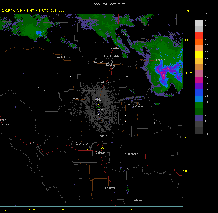The width and height of the screenshot is (218, 213).
Task: Click the Drumheller label
Action: (x=161, y=123)
